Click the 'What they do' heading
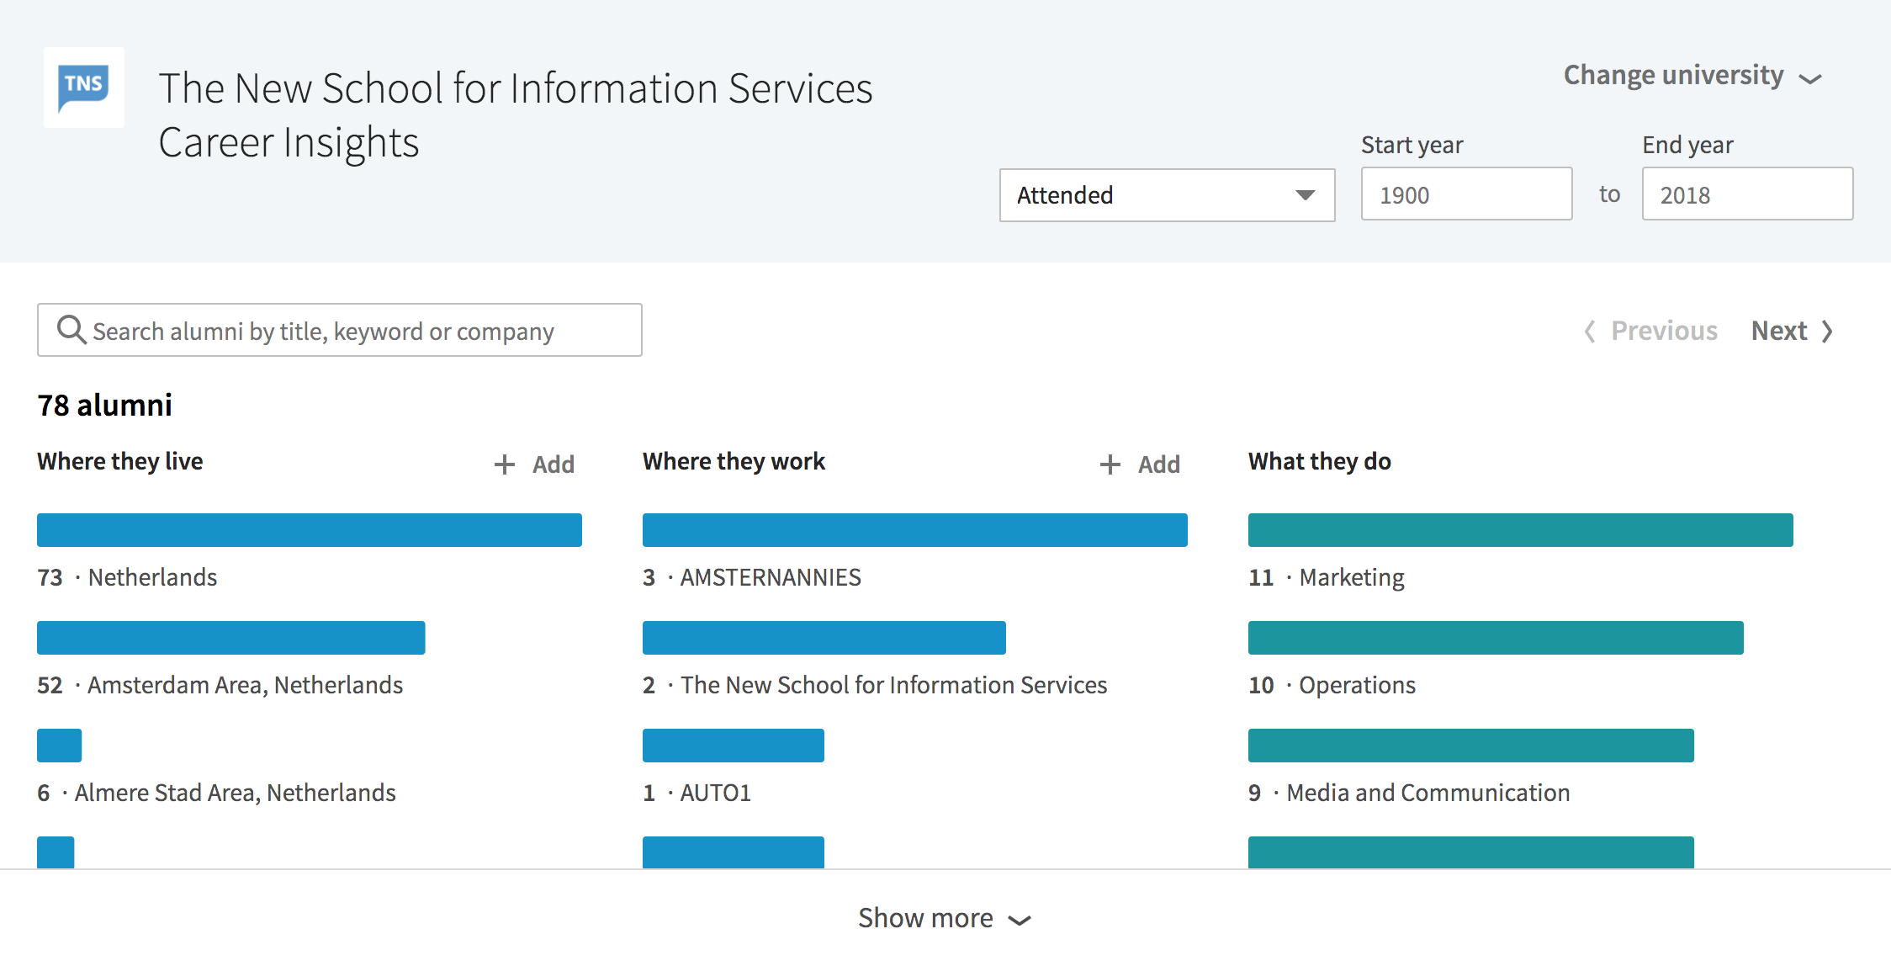The width and height of the screenshot is (1891, 966). click(x=1320, y=461)
